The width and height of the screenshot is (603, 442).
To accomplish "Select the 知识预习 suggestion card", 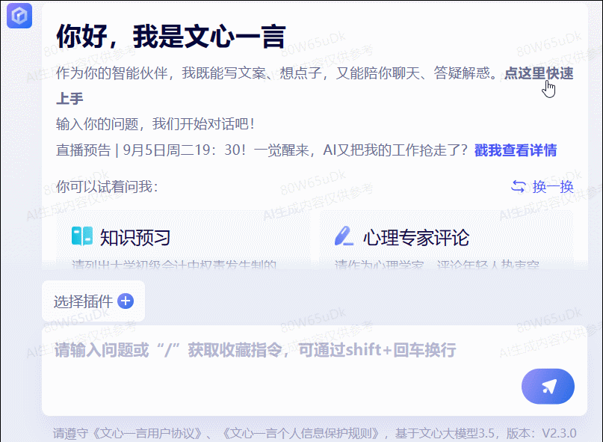I will [x=183, y=239].
